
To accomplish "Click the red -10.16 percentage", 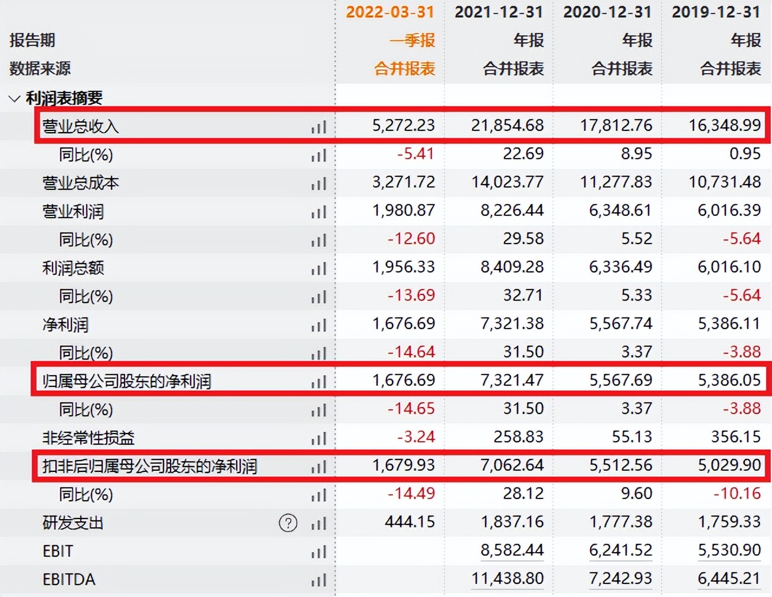I will (x=737, y=493).
